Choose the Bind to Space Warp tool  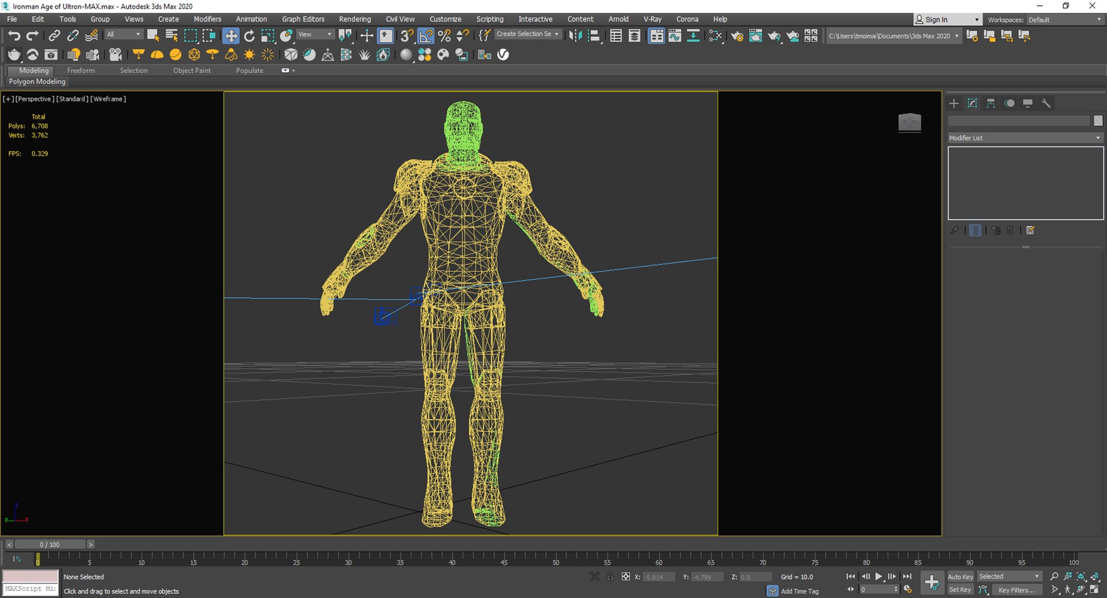pyautogui.click(x=91, y=36)
